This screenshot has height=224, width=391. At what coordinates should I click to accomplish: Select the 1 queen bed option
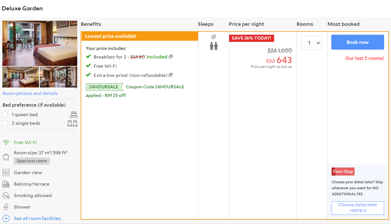point(5,115)
